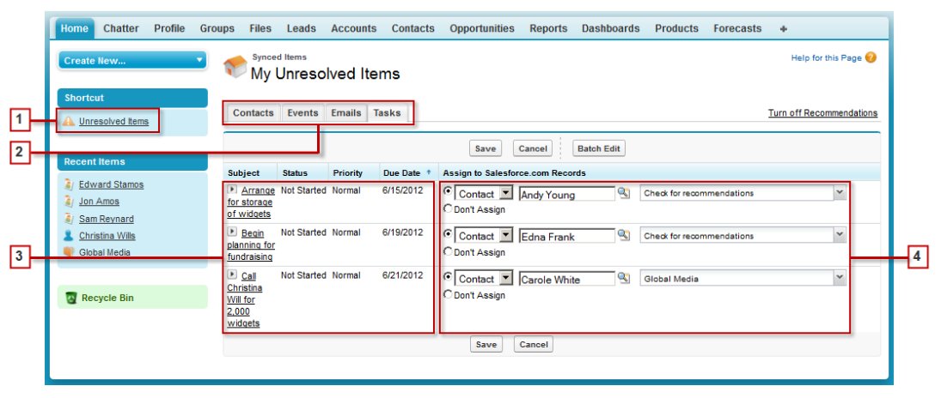Open the Unresolved Items shortcut link
The height and width of the screenshot is (398, 947).
click(113, 121)
